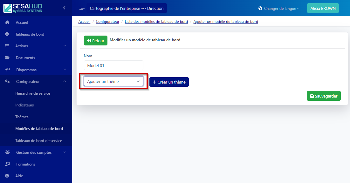Open Aide via the info icon
The width and height of the screenshot is (350, 183).
click(7, 176)
